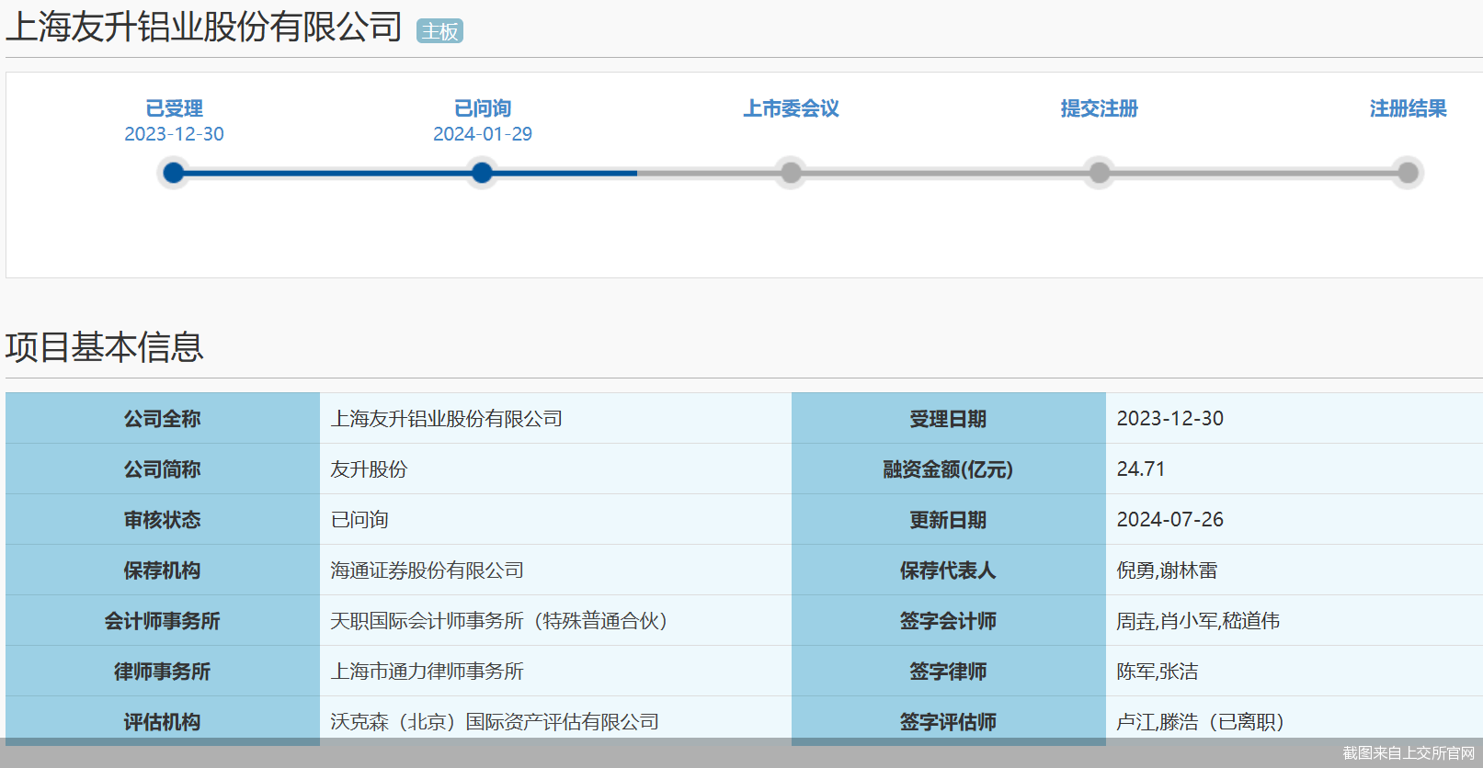Click the company title 上海友升铝业股份有限公司 heading
The image size is (1483, 768).
[204, 28]
